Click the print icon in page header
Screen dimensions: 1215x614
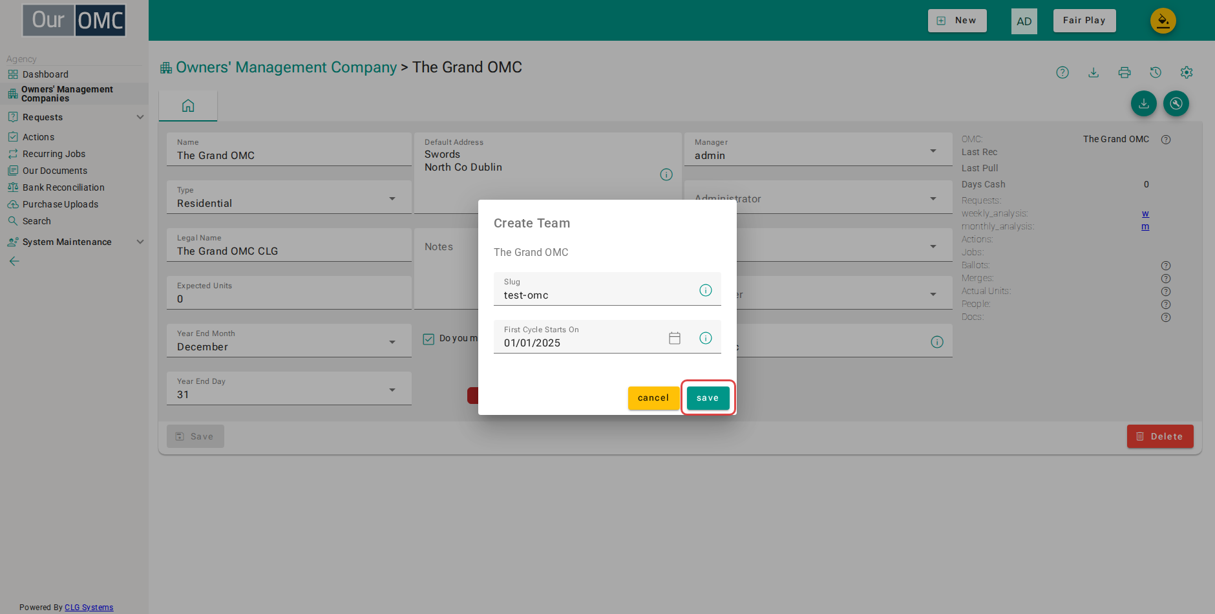tap(1125, 72)
